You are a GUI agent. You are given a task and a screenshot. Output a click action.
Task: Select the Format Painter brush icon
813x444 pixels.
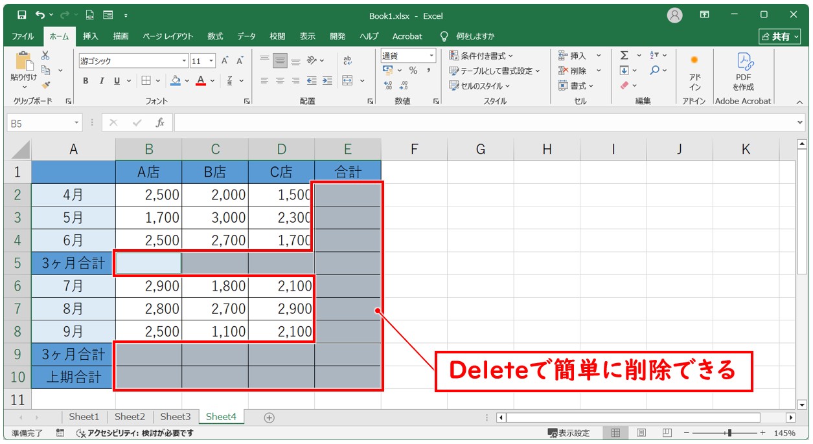coord(45,85)
